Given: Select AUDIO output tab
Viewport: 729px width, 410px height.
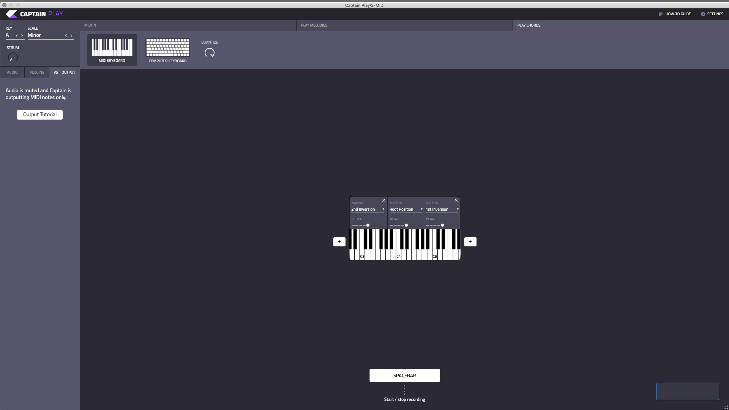Looking at the screenshot, I should pyautogui.click(x=12, y=72).
